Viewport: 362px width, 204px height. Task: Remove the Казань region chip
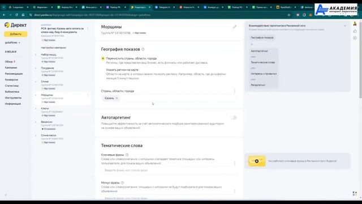coord(117,98)
